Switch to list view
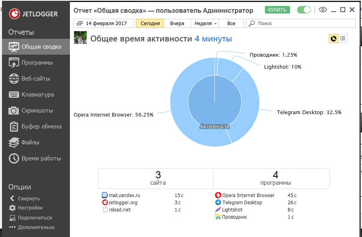The image size is (362, 237). pos(343,38)
